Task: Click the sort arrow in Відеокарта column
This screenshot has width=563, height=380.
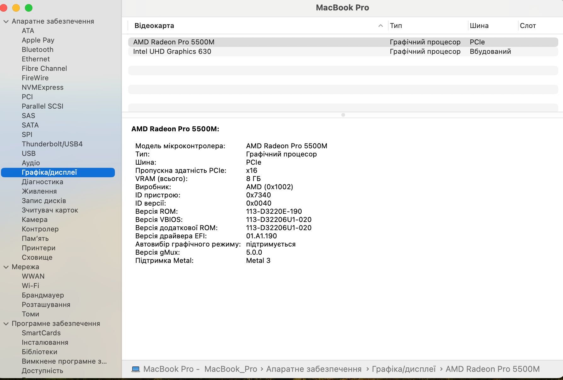Action: [x=380, y=26]
